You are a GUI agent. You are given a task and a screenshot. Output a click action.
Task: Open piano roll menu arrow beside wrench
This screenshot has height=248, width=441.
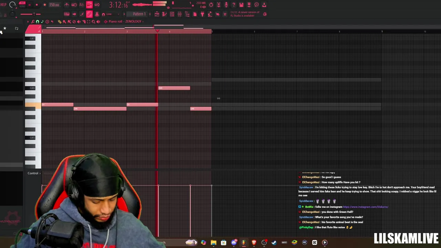coord(28,22)
